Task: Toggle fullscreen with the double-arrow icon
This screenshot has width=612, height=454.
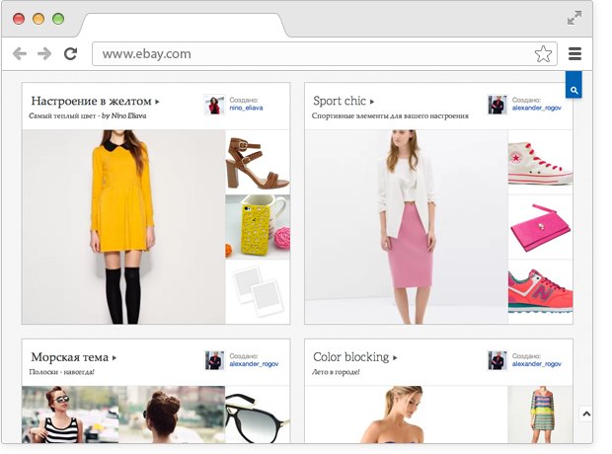Action: (574, 18)
